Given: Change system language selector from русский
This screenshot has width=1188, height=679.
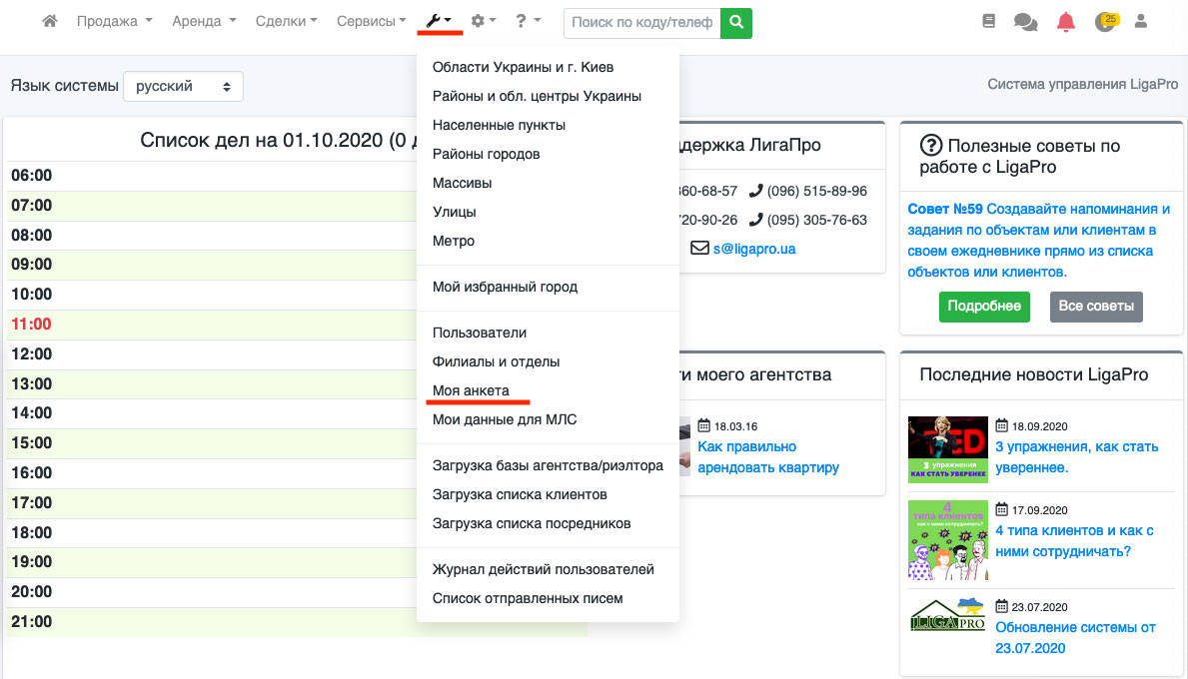Looking at the screenshot, I should click(x=183, y=87).
